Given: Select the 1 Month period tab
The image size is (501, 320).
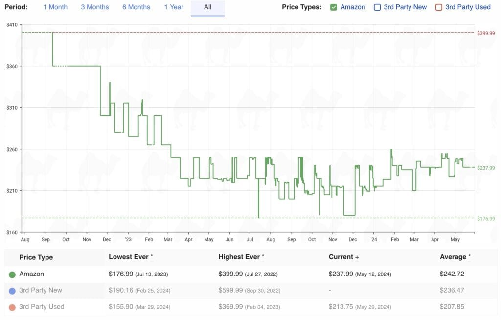Looking at the screenshot, I should 55,7.
